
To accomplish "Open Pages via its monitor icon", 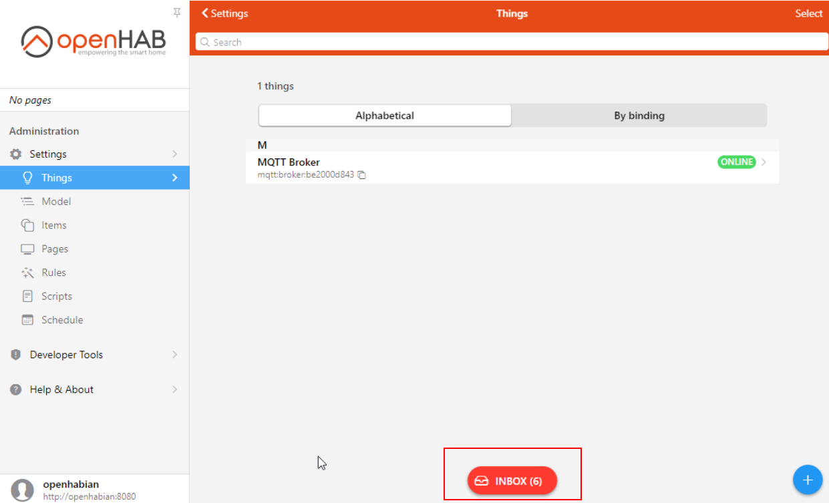I will point(27,248).
